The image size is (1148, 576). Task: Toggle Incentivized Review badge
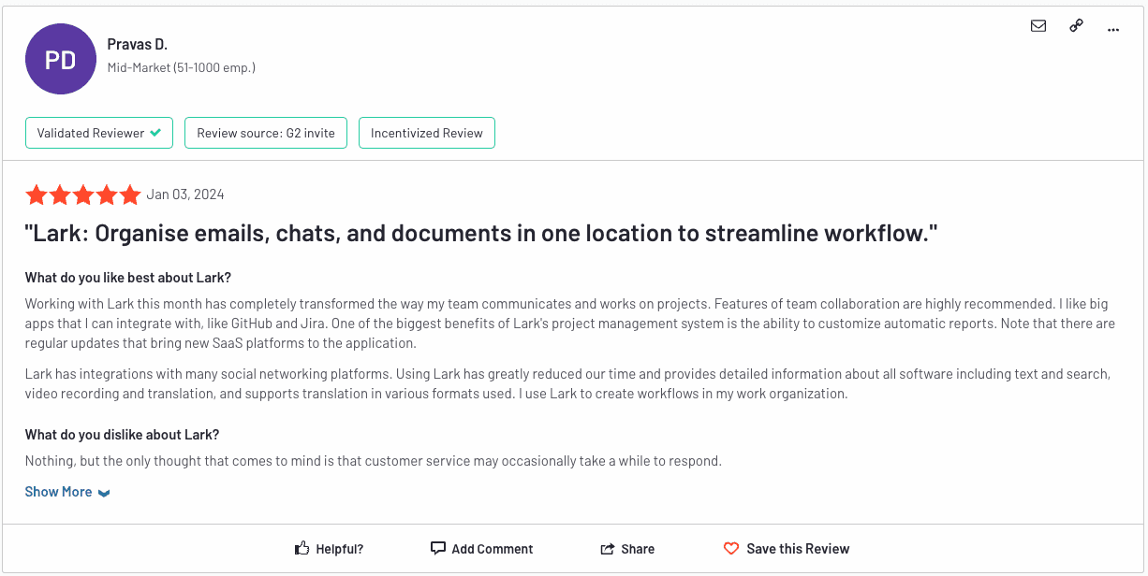coord(426,132)
